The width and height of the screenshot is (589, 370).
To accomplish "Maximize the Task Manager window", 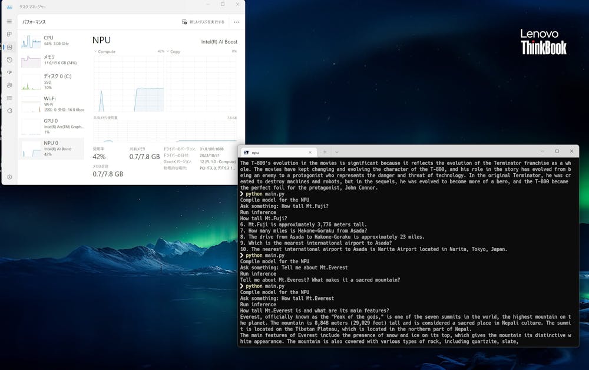I will [x=223, y=5].
